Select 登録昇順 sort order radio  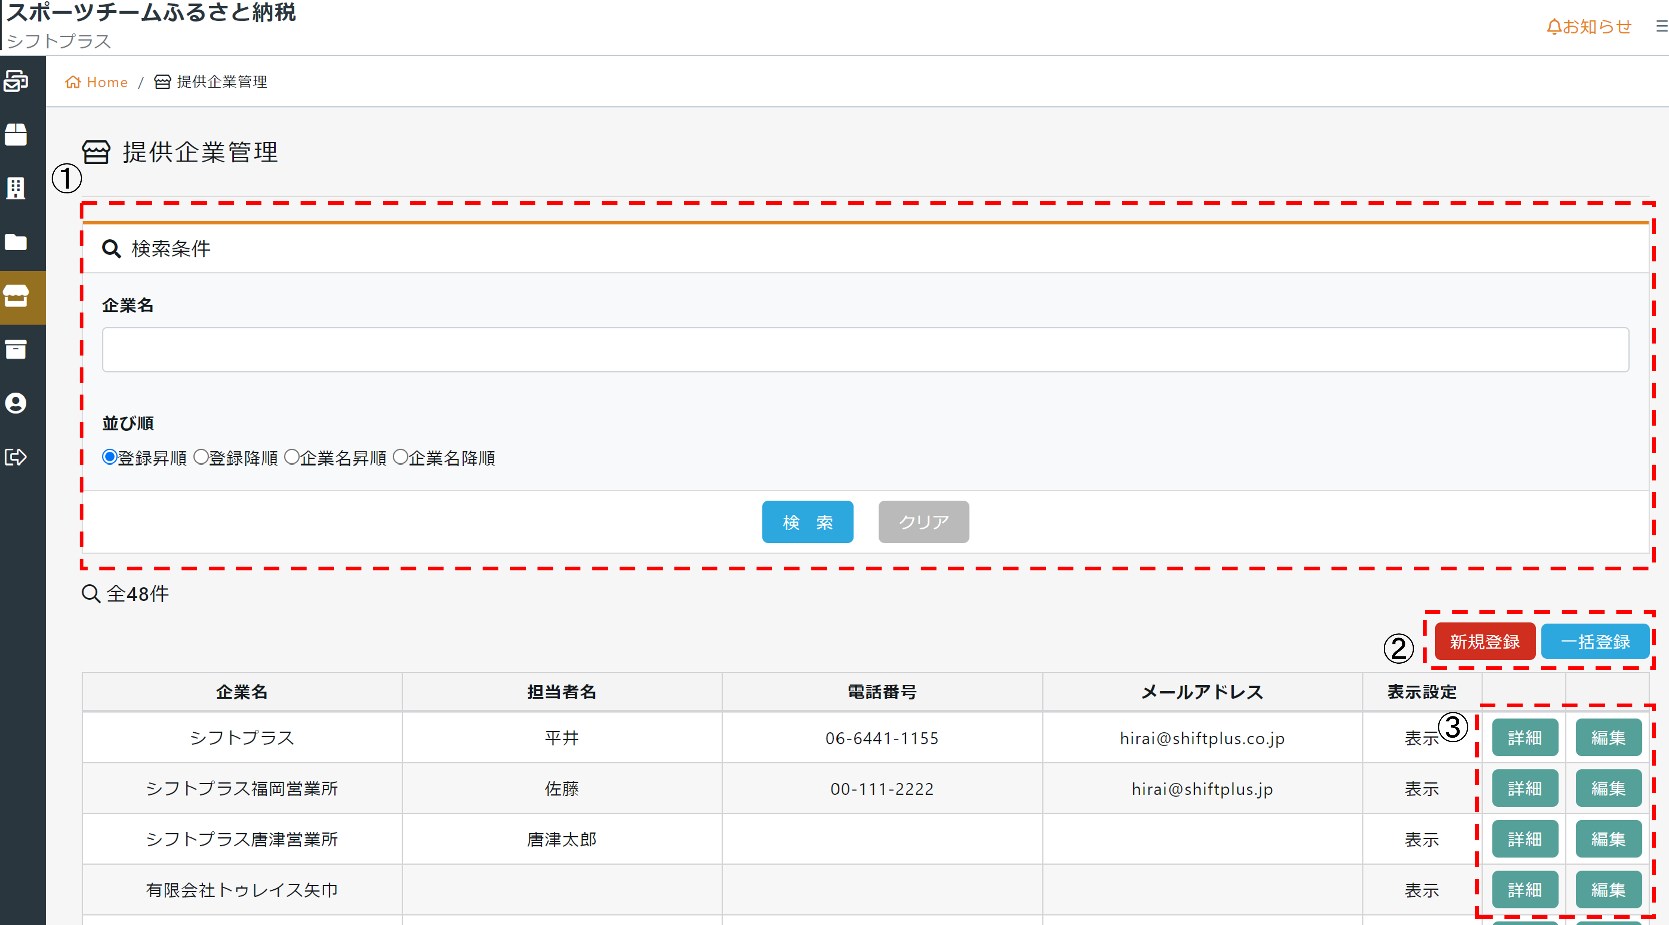[110, 457]
